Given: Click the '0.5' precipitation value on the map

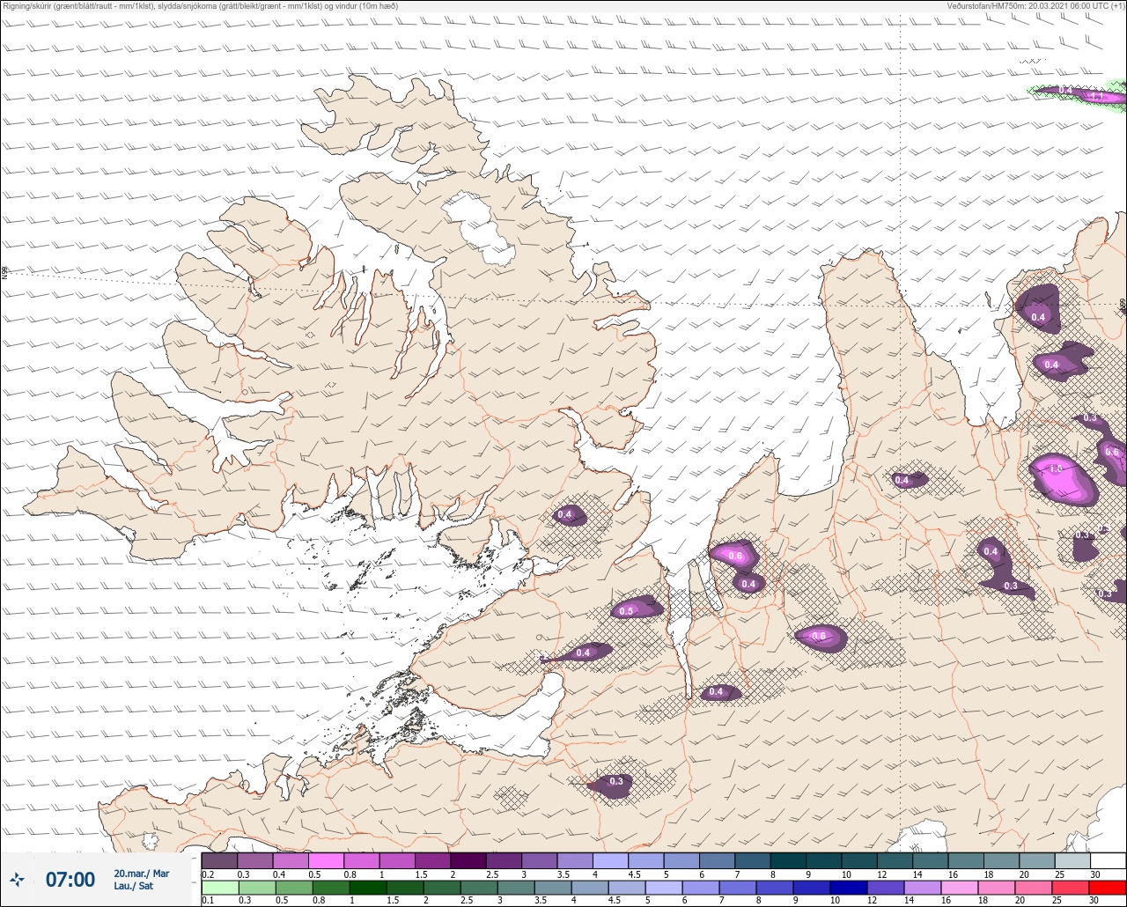Looking at the screenshot, I should [627, 611].
